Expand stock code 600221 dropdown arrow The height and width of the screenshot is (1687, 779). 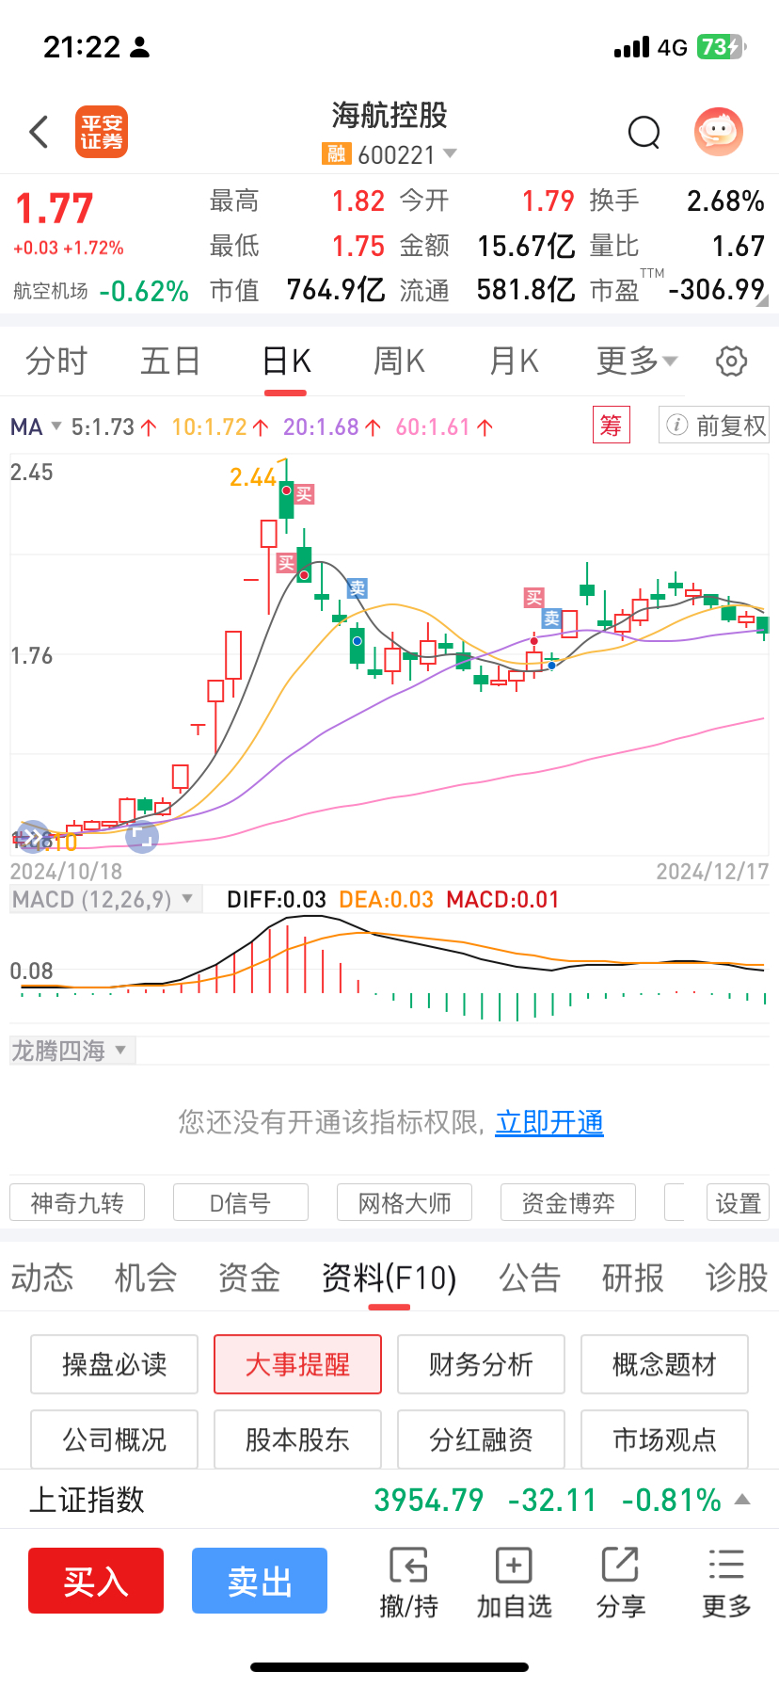450,153
